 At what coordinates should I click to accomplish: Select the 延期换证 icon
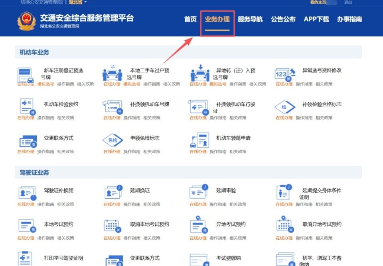coord(114,192)
